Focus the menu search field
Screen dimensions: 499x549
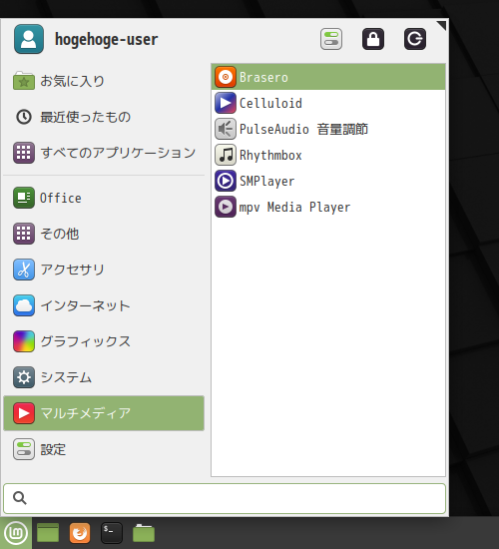225,498
